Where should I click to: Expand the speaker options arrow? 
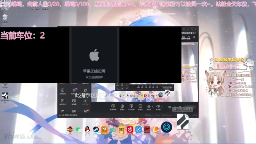[162, 107]
